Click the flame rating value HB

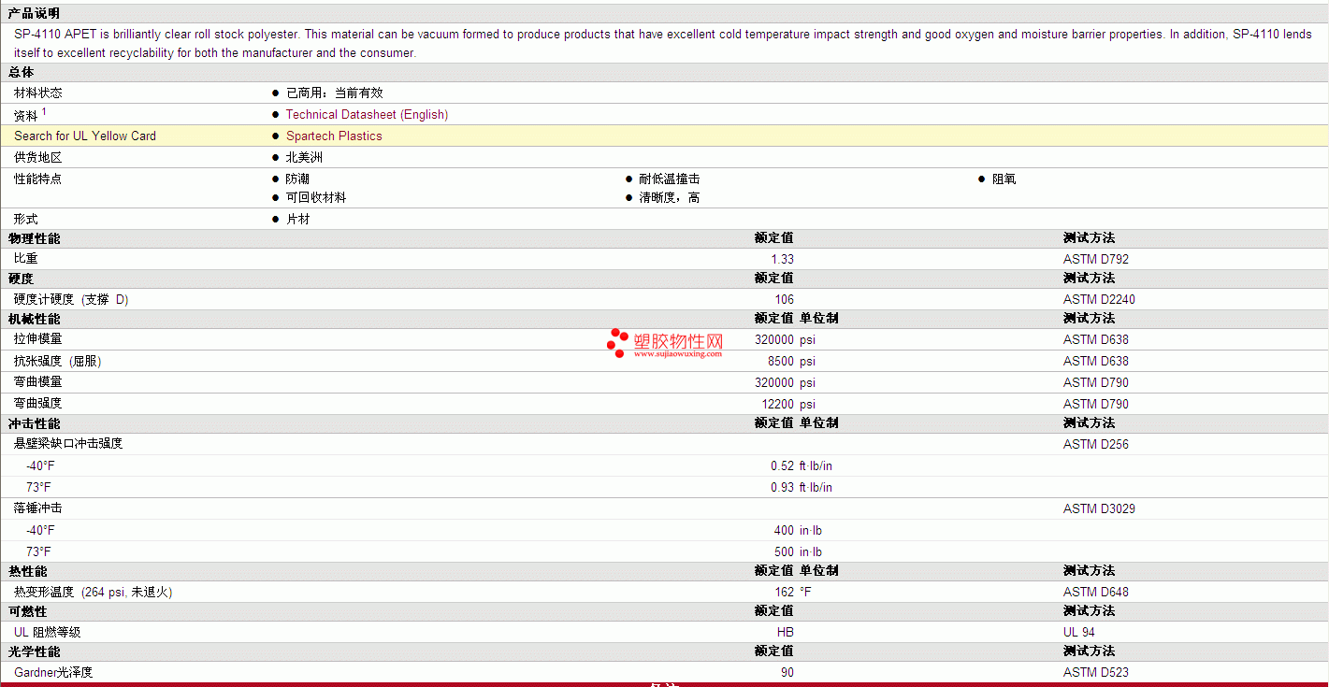786,632
